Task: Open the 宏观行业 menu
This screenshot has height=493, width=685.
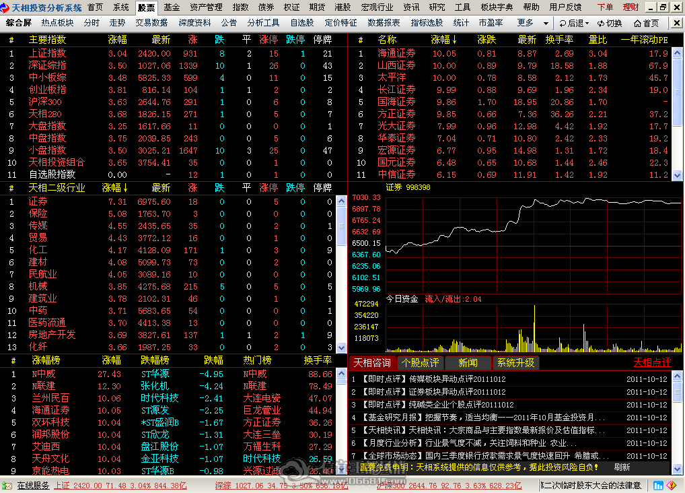Action: click(x=377, y=7)
